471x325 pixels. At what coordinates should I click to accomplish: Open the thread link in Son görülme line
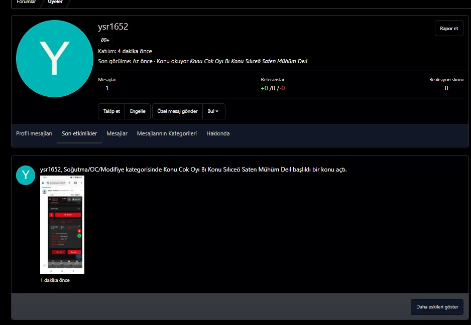click(249, 61)
